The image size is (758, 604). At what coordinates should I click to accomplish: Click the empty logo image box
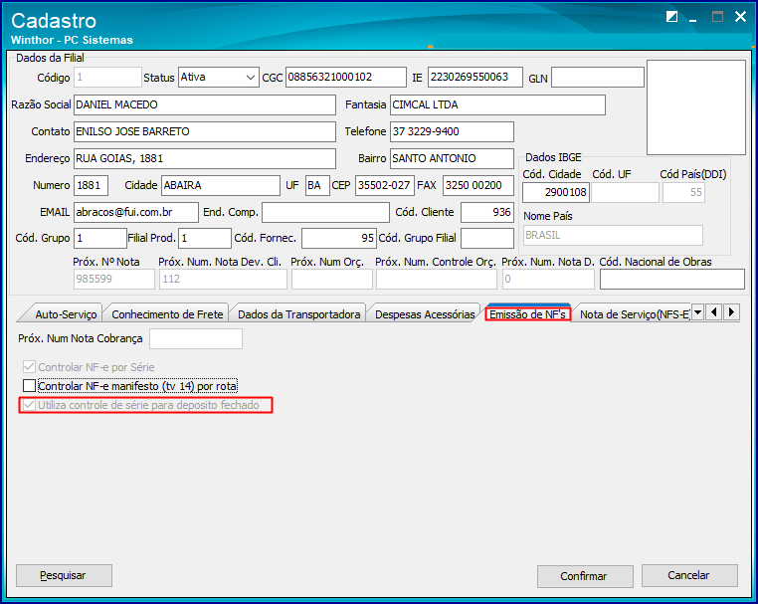(696, 107)
